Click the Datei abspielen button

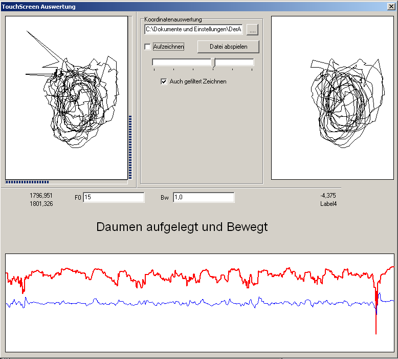click(228, 47)
